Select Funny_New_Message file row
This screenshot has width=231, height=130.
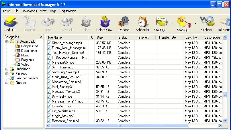pos(134,48)
